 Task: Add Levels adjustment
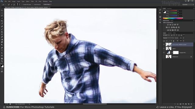(x=170, y=25)
